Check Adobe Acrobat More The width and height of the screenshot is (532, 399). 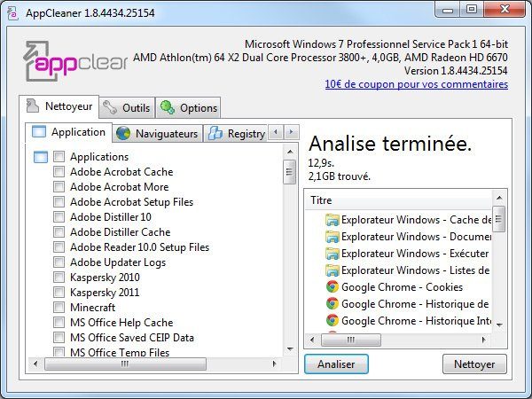click(59, 186)
